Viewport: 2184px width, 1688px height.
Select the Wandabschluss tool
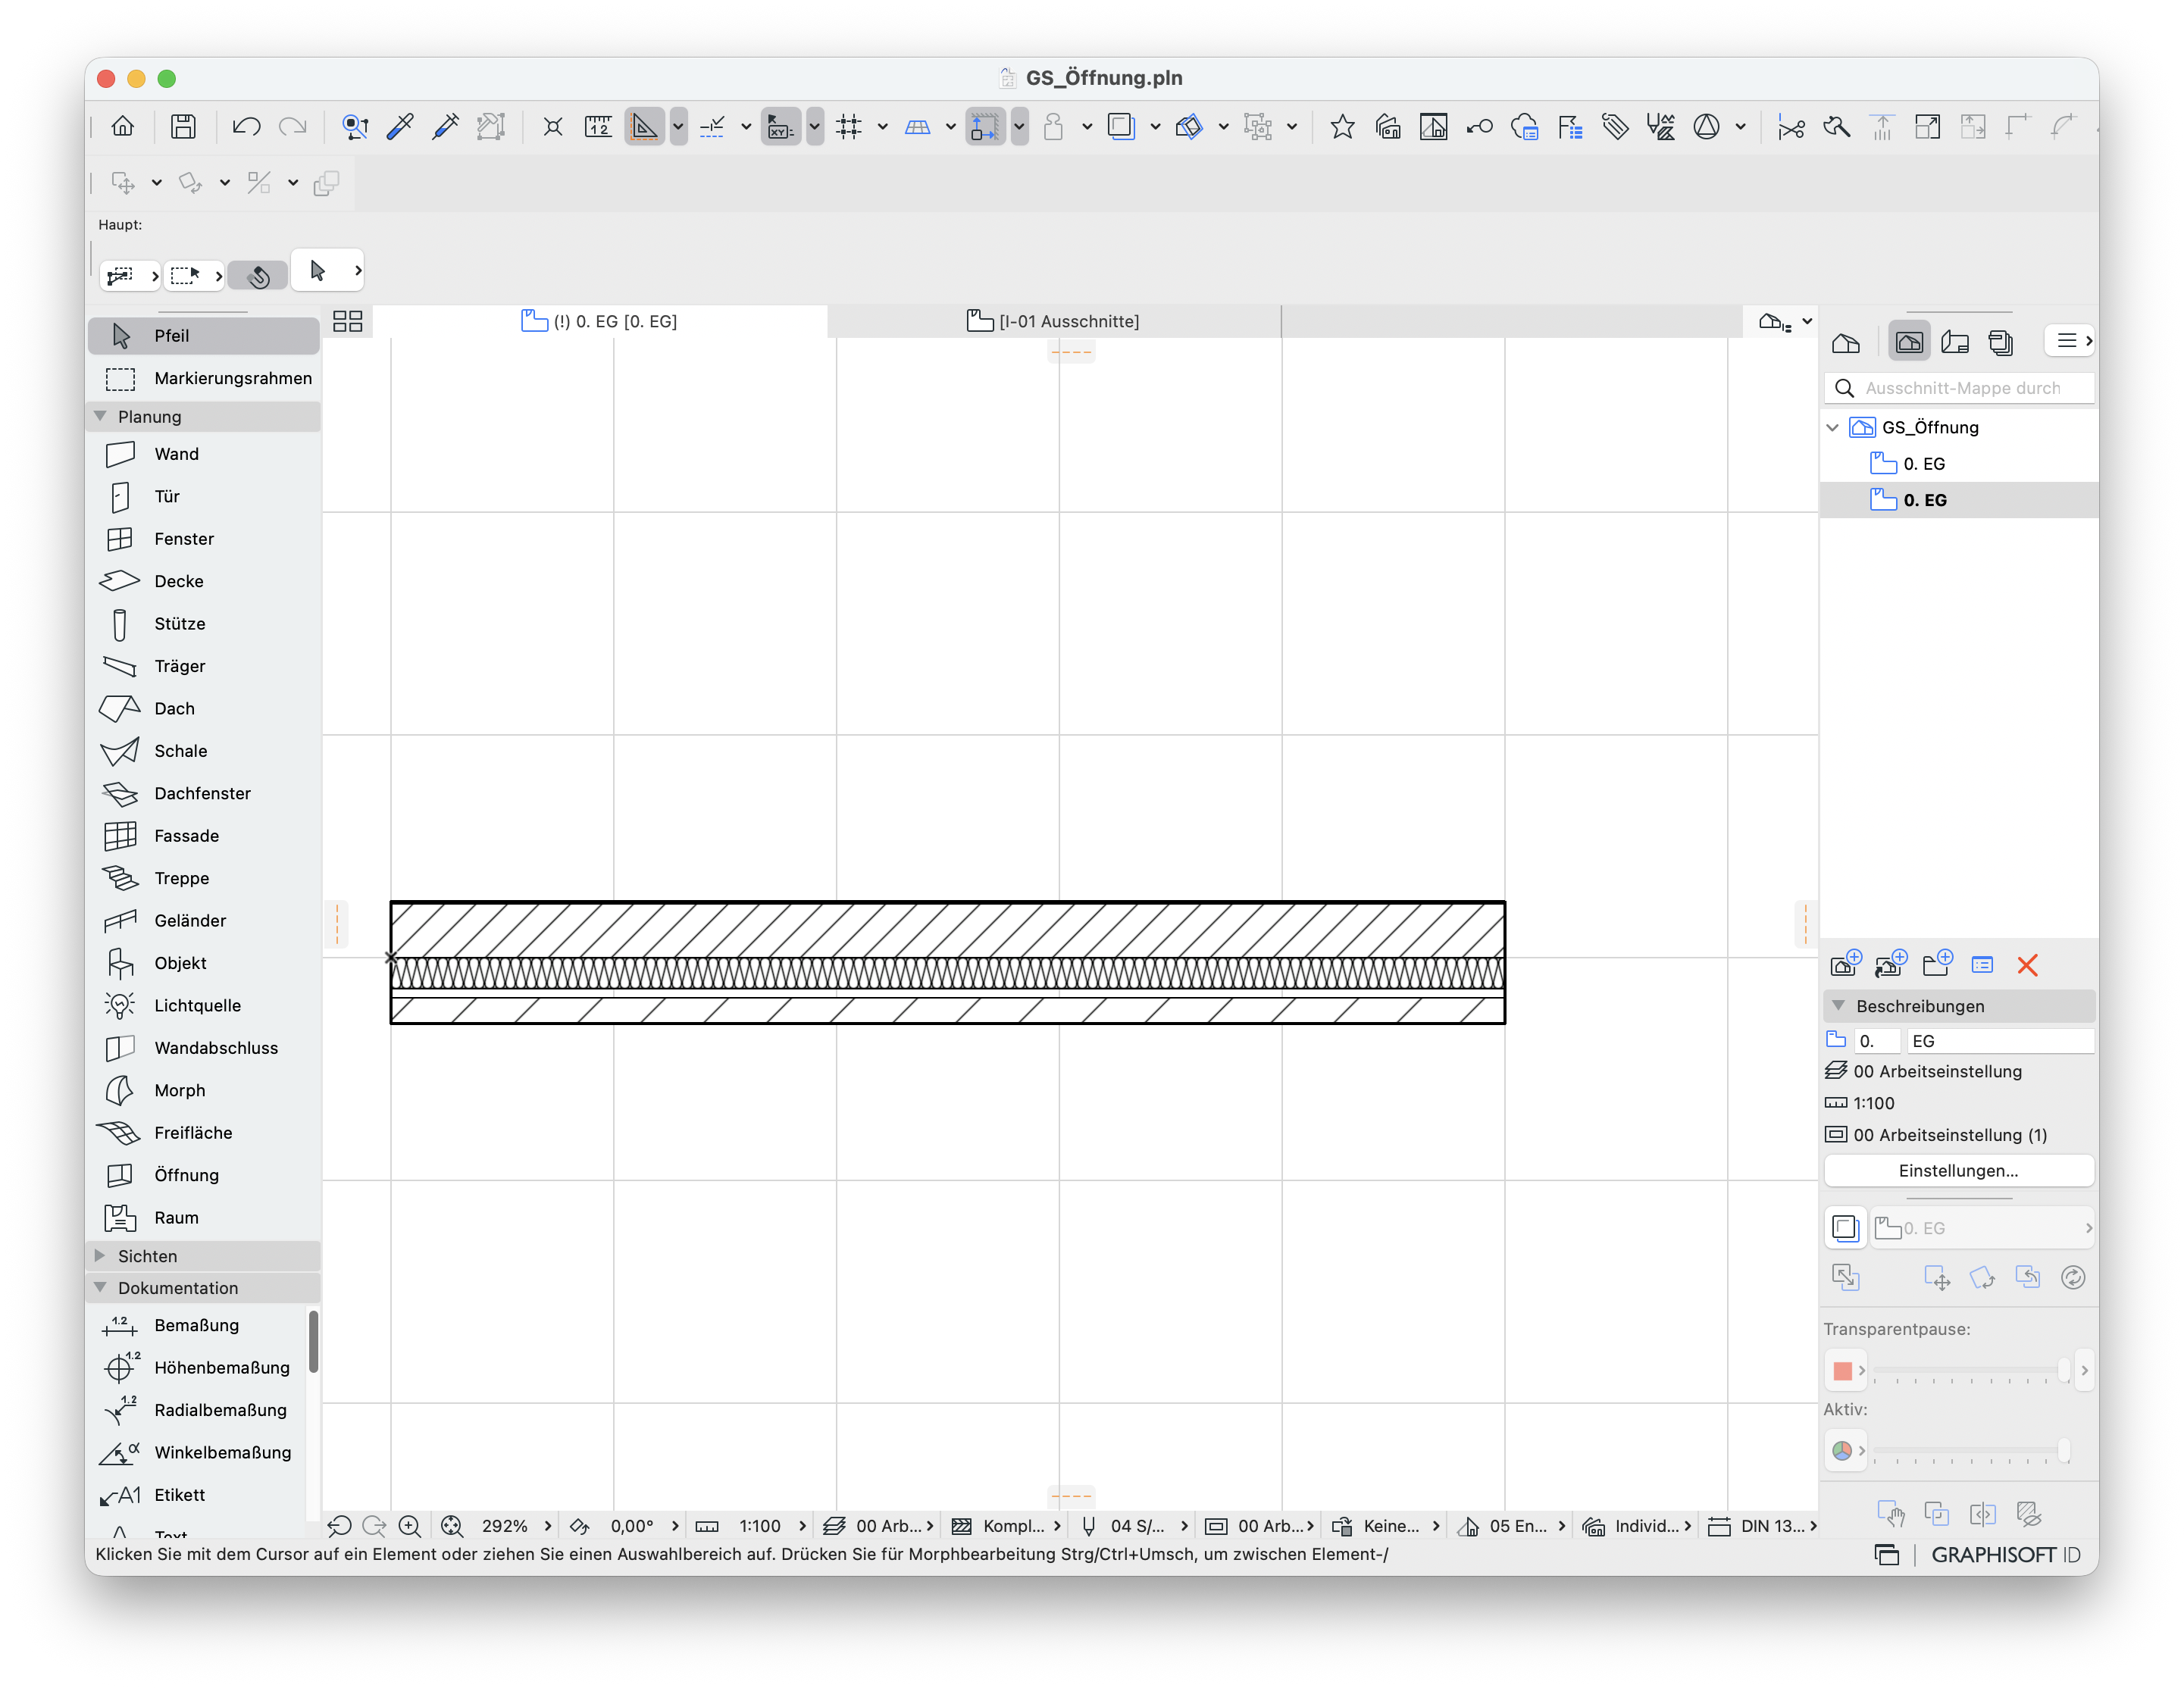pos(203,1048)
